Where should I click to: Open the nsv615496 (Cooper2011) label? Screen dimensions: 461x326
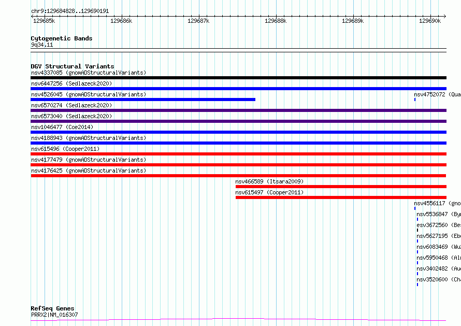[x=65, y=149]
